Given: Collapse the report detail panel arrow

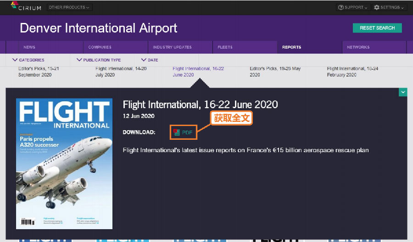Looking at the screenshot, I should pos(402,93).
